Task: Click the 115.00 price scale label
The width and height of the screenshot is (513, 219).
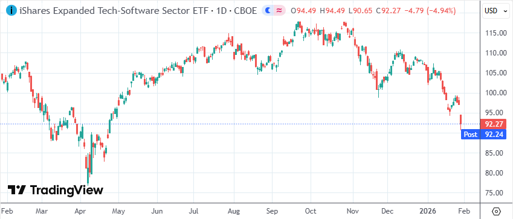Action: (494, 33)
